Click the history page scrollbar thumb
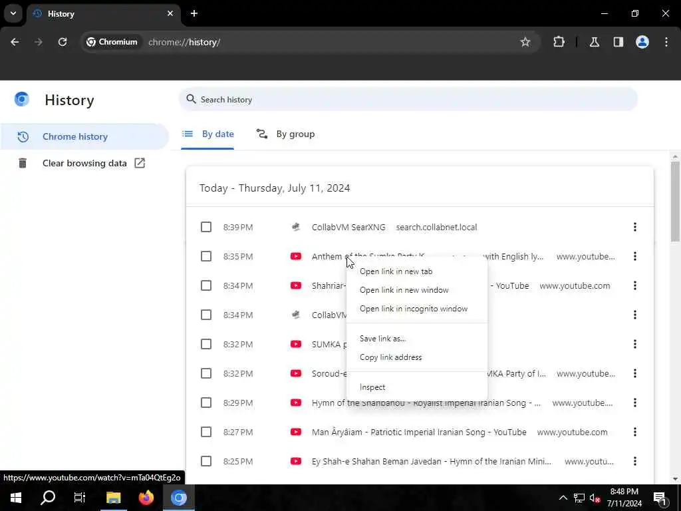This screenshot has height=511, width=681. (x=674, y=201)
